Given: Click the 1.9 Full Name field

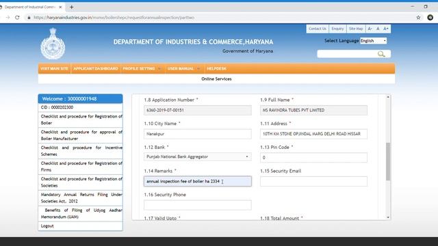Looking at the screenshot, I should pos(313,110).
